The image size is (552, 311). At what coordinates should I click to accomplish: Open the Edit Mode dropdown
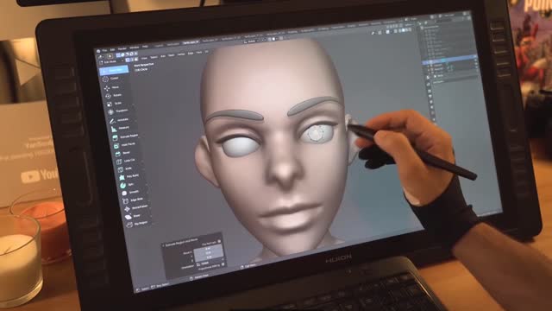point(111,61)
